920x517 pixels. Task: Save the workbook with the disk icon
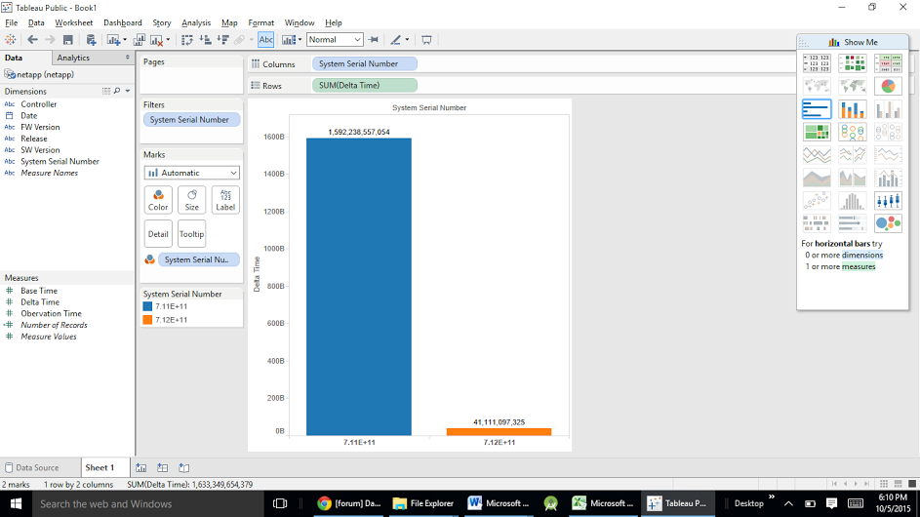click(68, 40)
